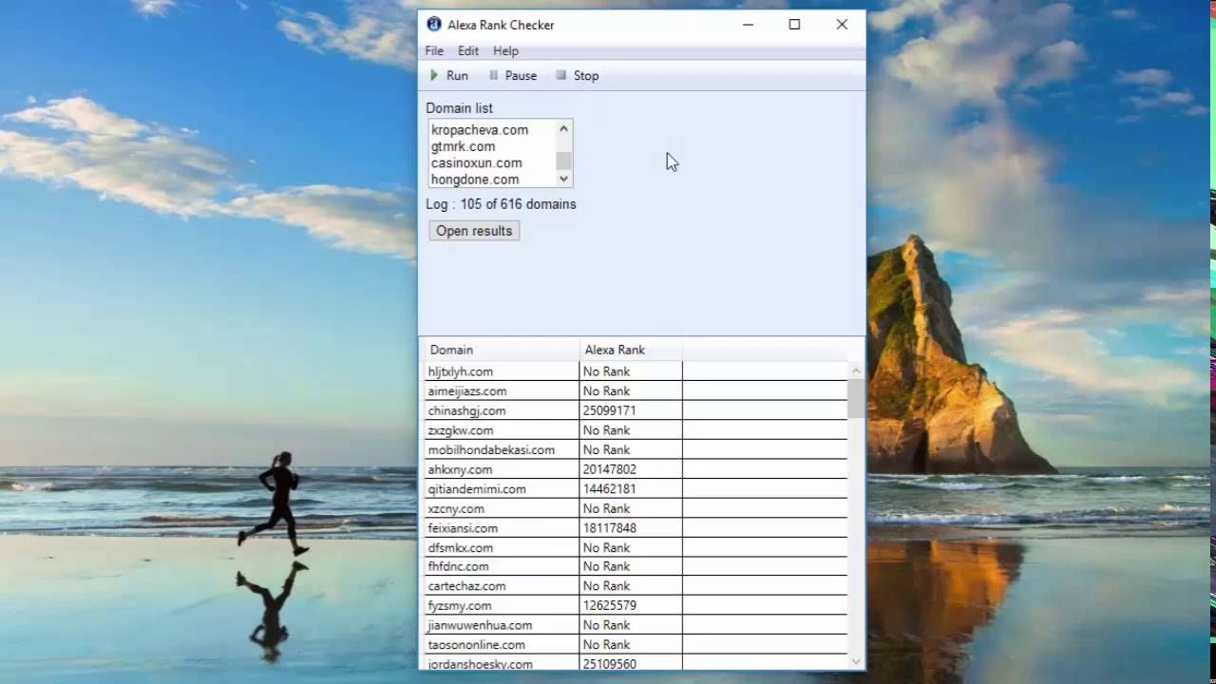Screen dimensions: 1216x684
Task: Click the rank value 14462181
Action: click(x=609, y=488)
